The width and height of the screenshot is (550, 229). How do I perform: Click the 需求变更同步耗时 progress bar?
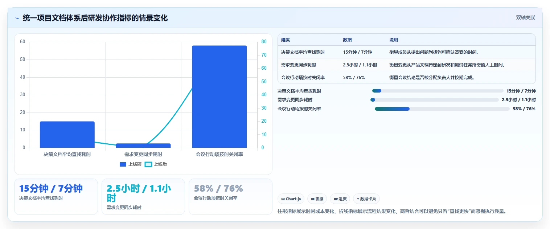point(435,100)
